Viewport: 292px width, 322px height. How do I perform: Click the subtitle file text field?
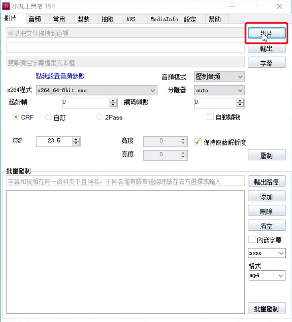pyautogui.click(x=125, y=62)
